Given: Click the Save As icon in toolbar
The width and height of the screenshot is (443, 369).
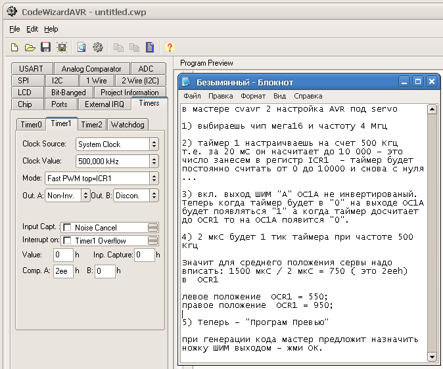Looking at the screenshot, I should 61,47.
